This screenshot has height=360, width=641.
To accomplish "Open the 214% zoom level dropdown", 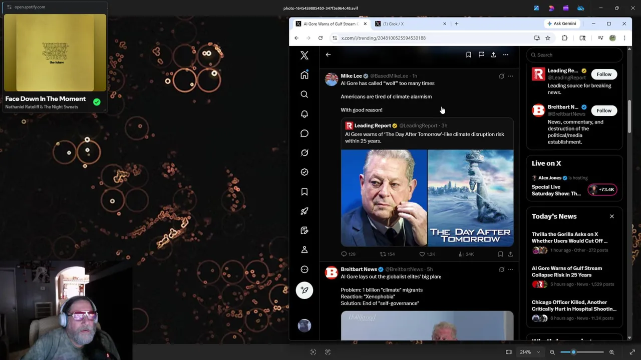I will point(530,352).
